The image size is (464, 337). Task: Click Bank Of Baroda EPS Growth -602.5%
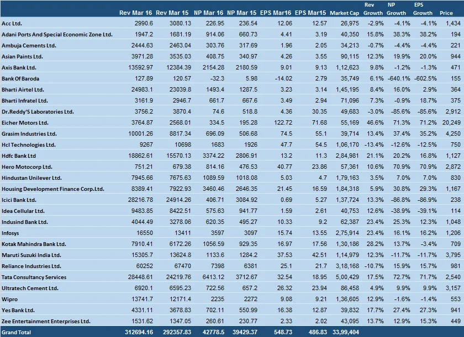[x=425, y=78]
